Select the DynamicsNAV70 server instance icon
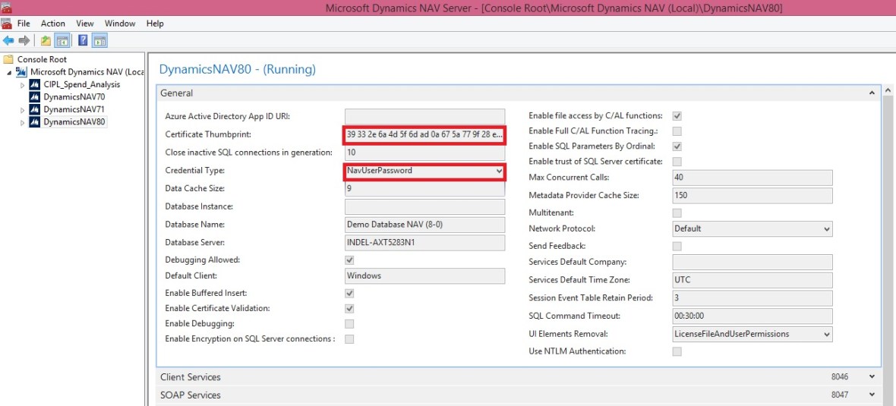Image resolution: width=896 pixels, height=406 pixels. coord(34,97)
